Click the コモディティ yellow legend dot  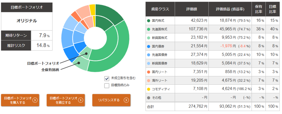click(x=149, y=89)
